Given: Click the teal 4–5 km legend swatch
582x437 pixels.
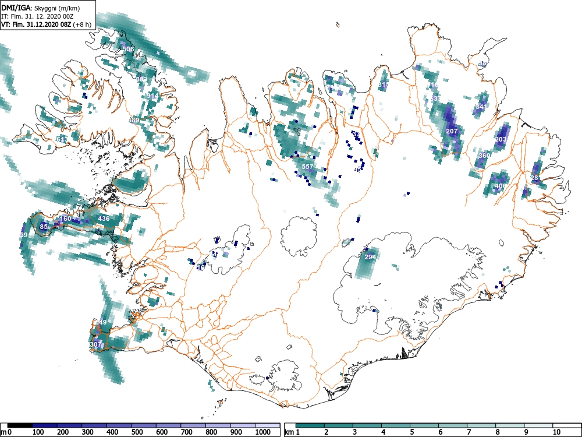Looking at the screenshot, I should (396, 425).
